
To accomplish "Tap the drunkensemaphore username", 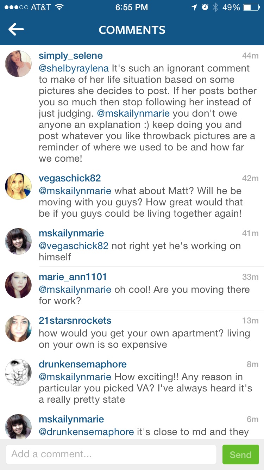I will [x=83, y=364].
